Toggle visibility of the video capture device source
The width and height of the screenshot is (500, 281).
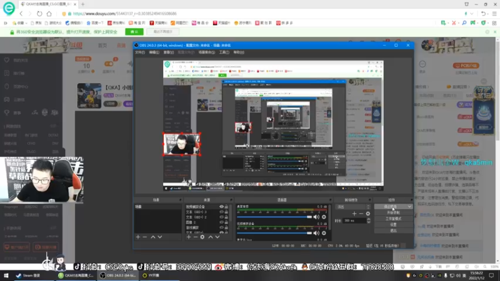[221, 207]
